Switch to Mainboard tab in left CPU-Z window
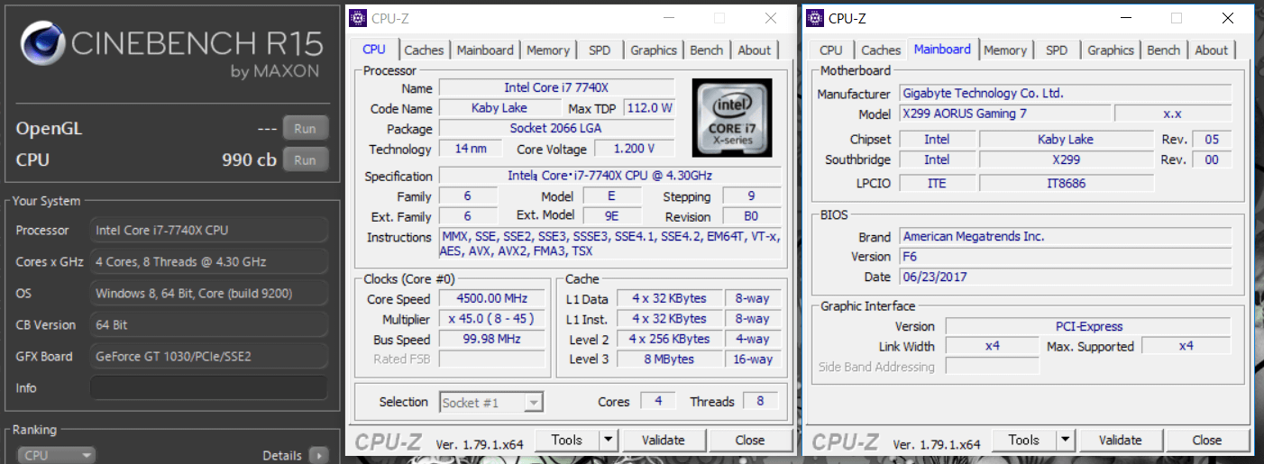Viewport: 1264px width, 464px height. coord(485,50)
